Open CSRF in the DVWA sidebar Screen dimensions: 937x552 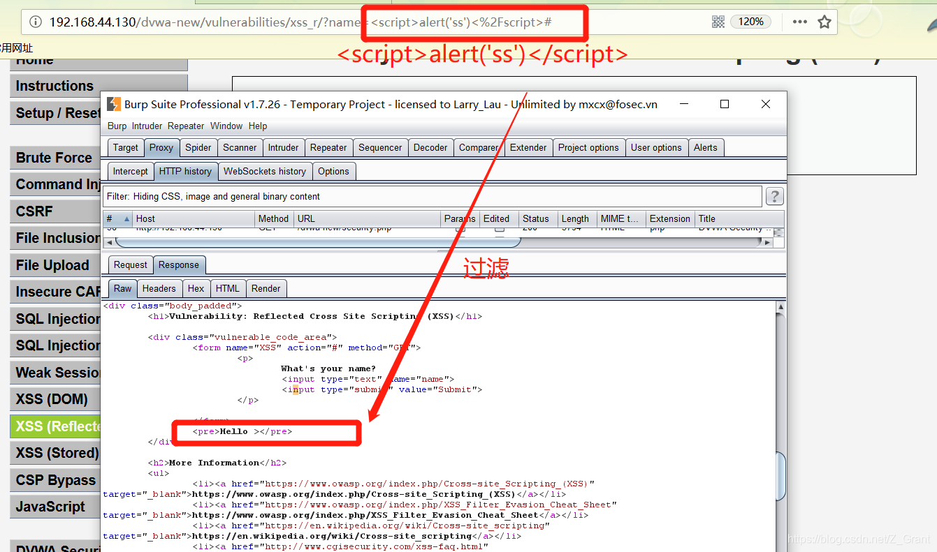(x=55, y=211)
